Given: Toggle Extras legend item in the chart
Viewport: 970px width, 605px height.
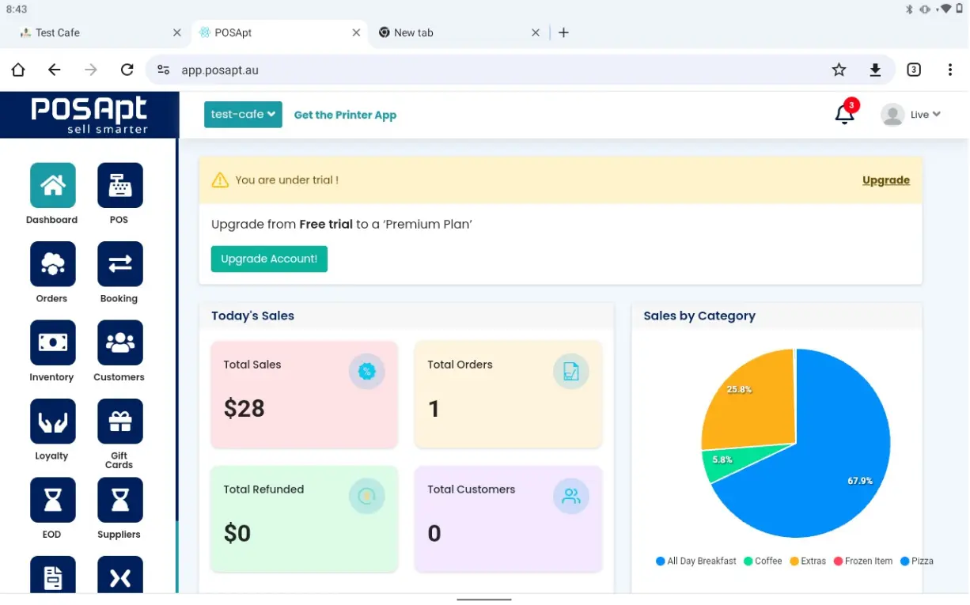Looking at the screenshot, I should point(808,562).
